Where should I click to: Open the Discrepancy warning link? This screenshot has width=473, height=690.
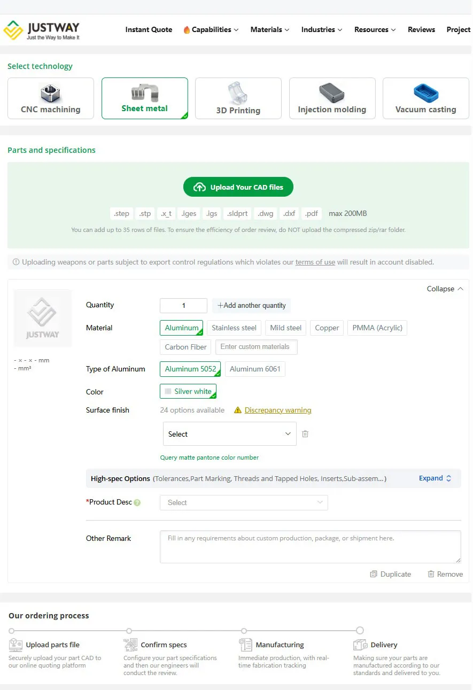pyautogui.click(x=278, y=410)
